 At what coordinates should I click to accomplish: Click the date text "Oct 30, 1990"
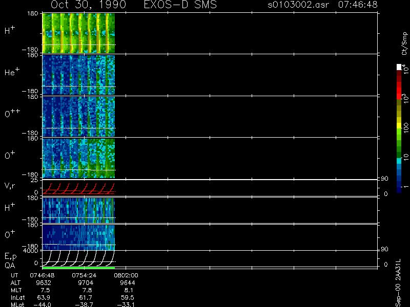point(88,5)
